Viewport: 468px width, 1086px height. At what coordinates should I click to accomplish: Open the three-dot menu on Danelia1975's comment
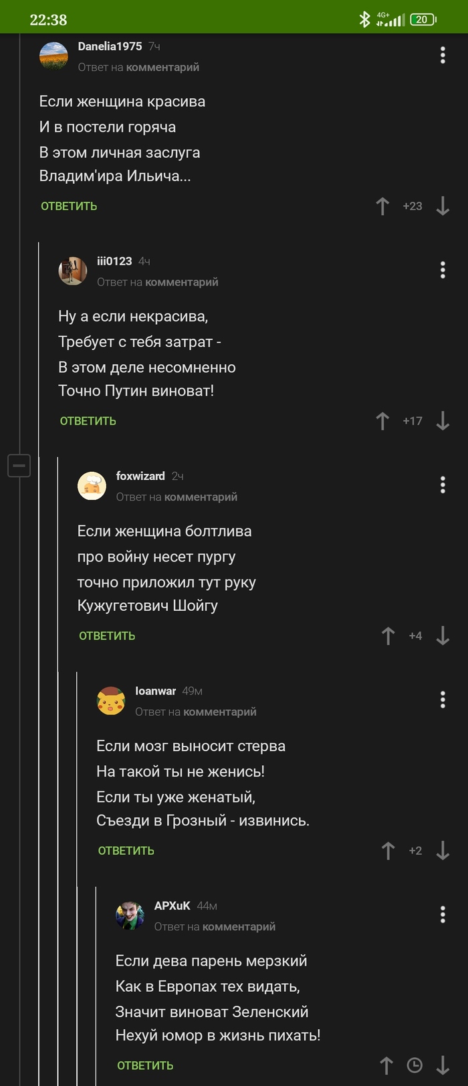[442, 55]
